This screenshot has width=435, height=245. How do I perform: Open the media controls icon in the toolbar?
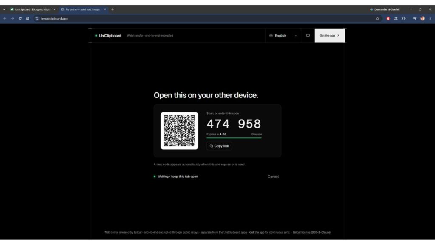pos(415,19)
